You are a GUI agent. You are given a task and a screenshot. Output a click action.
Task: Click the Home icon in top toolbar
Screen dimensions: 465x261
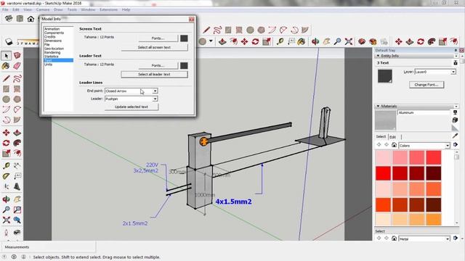31,19
